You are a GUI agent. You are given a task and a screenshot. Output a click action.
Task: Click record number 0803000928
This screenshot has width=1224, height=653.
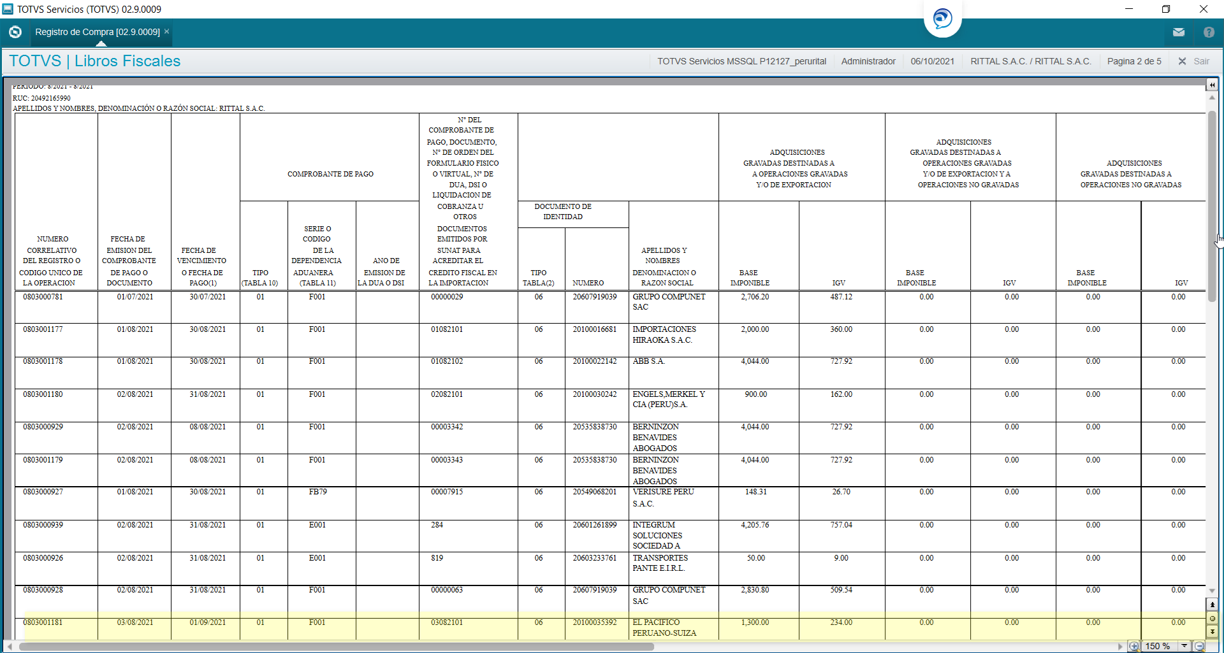pos(43,590)
